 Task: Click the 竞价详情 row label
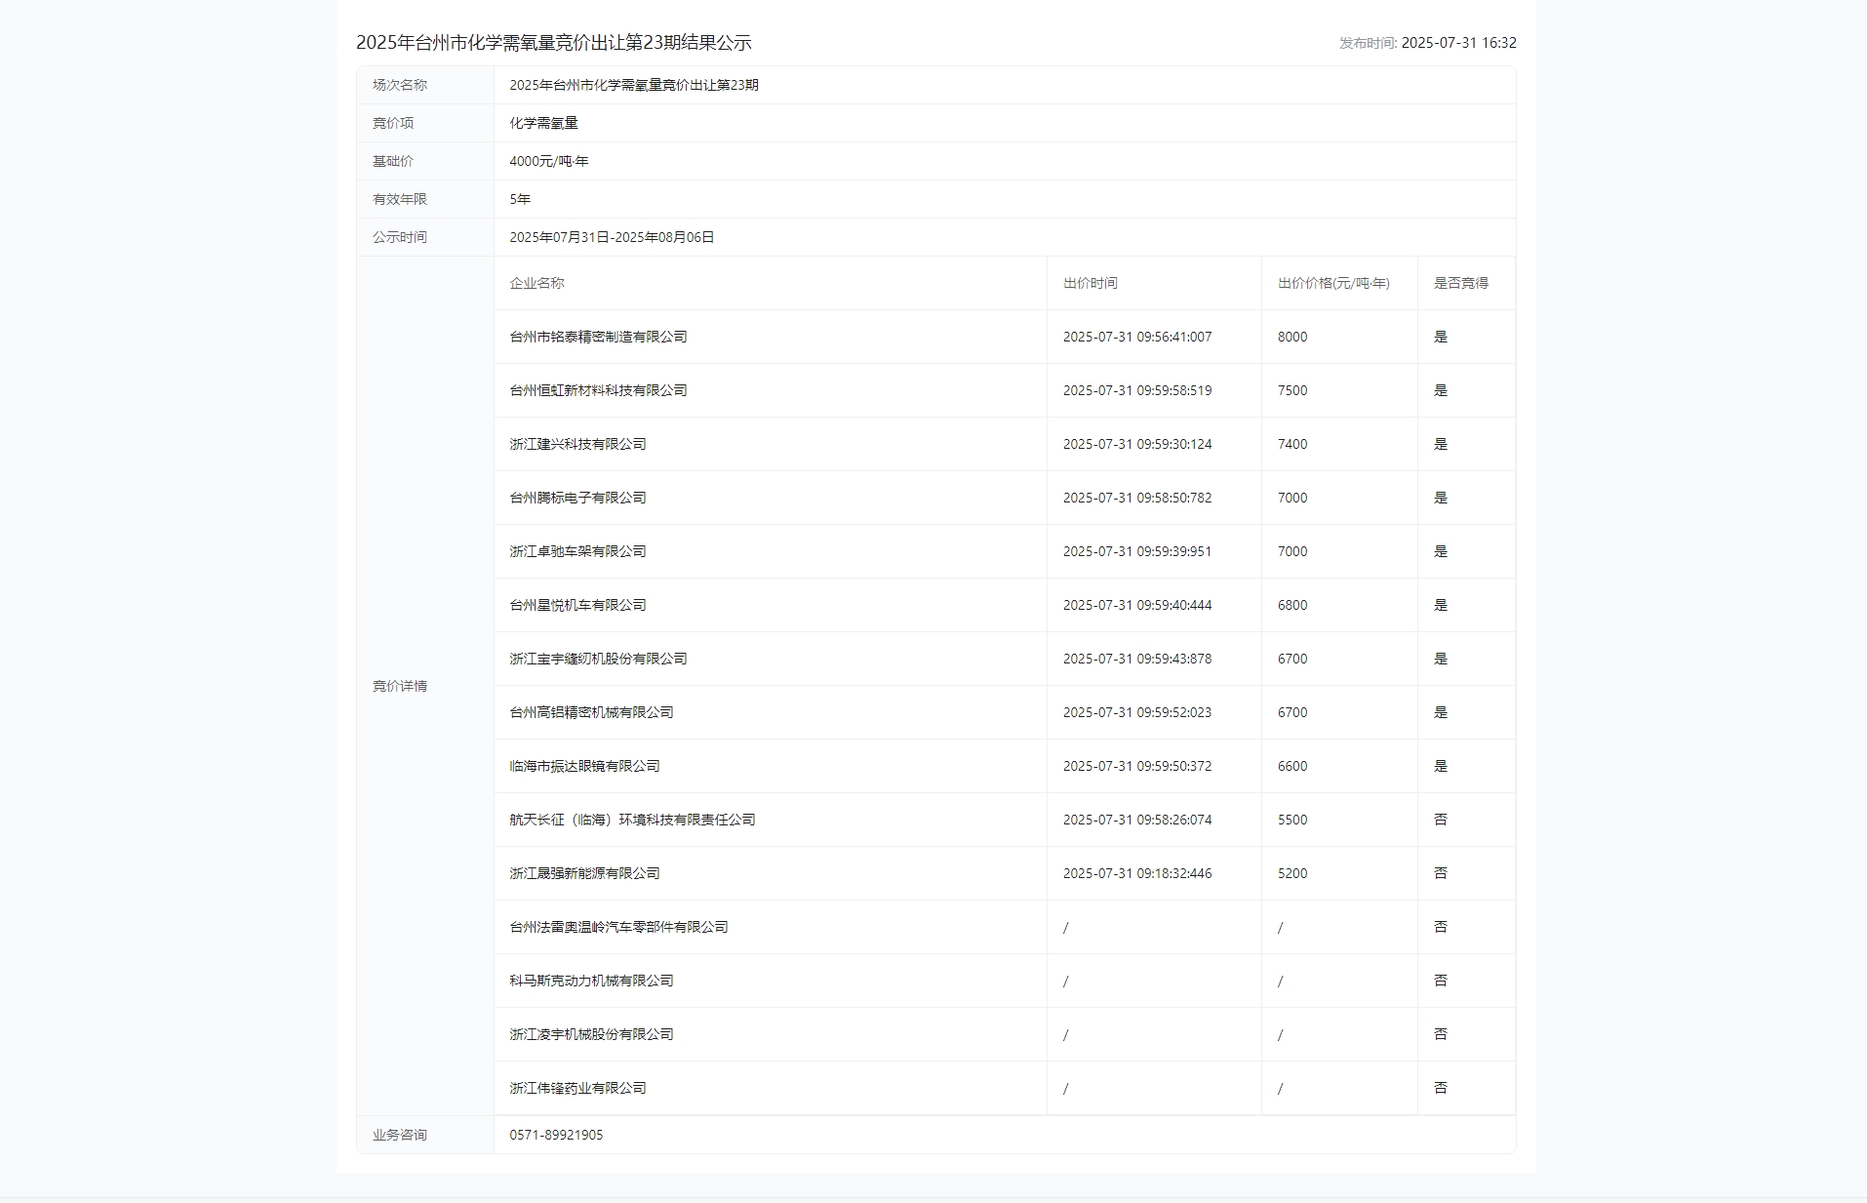click(399, 686)
